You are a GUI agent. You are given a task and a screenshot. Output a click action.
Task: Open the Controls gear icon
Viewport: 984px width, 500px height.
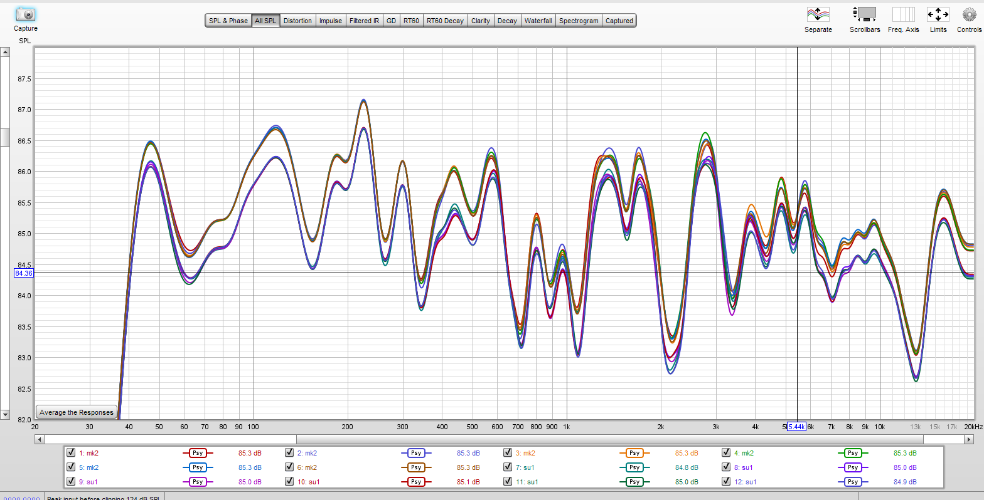(x=969, y=14)
